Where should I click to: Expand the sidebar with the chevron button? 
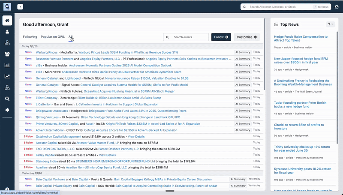tap(20, 7)
